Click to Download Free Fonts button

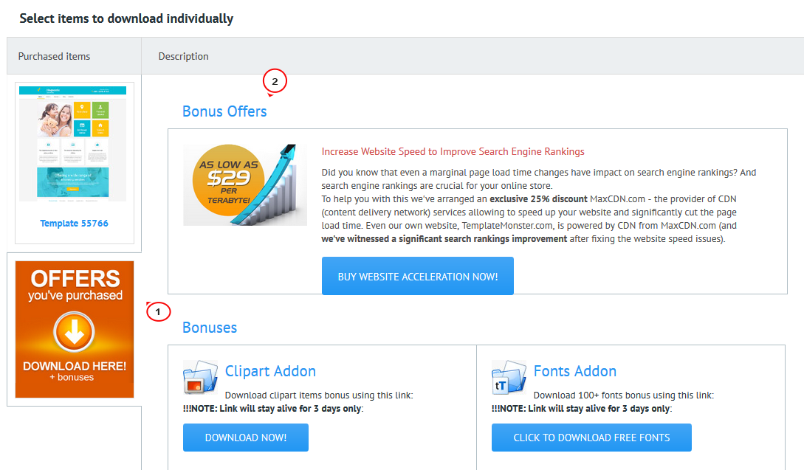pos(591,438)
